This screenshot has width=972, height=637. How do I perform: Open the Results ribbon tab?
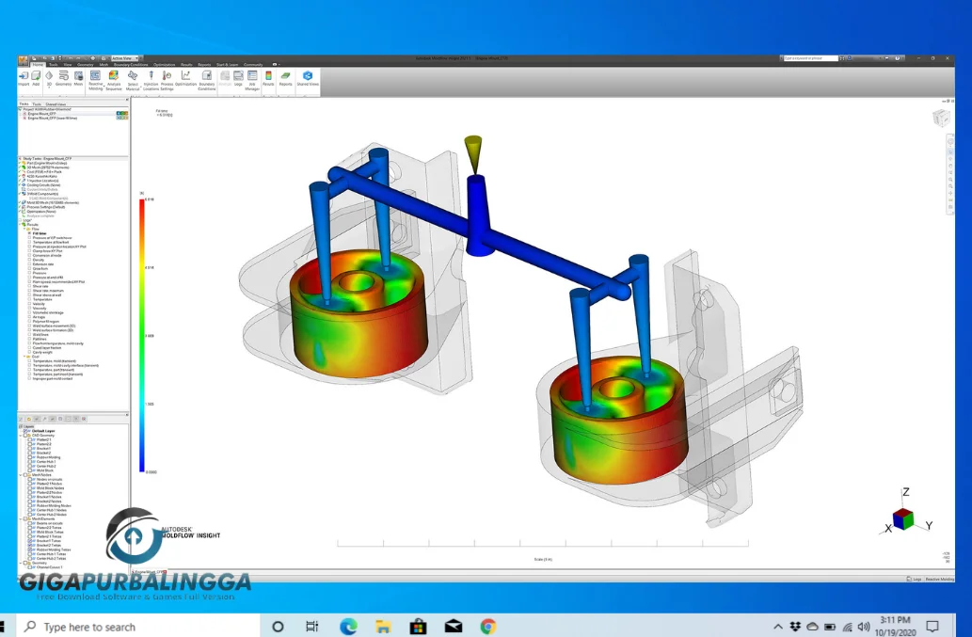[x=186, y=64]
